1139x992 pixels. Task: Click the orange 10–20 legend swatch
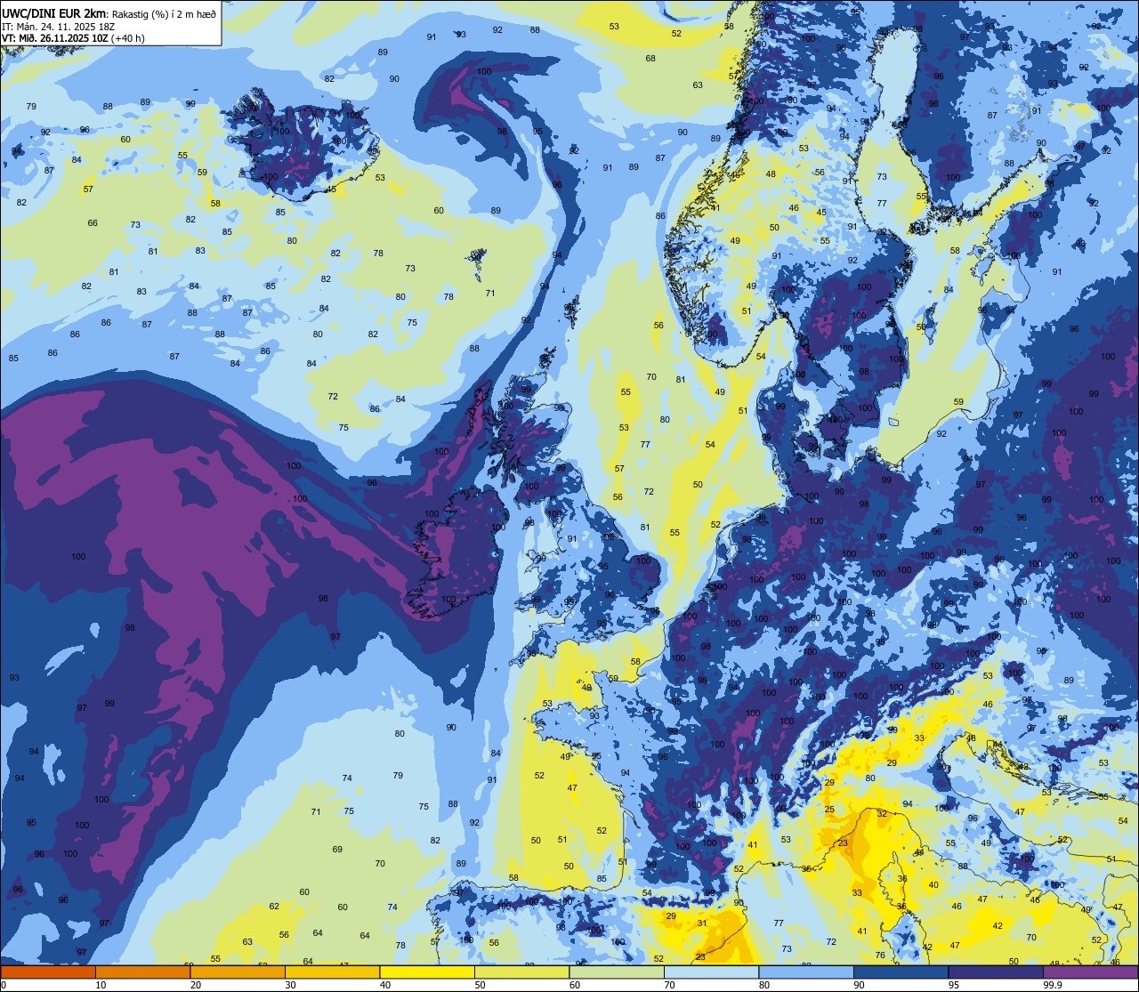point(142,972)
